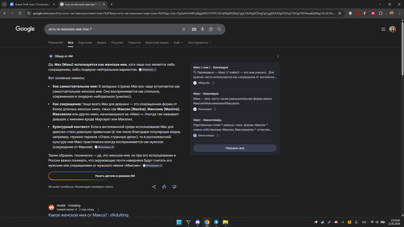Expand Википедия +8 source chip

104,147
